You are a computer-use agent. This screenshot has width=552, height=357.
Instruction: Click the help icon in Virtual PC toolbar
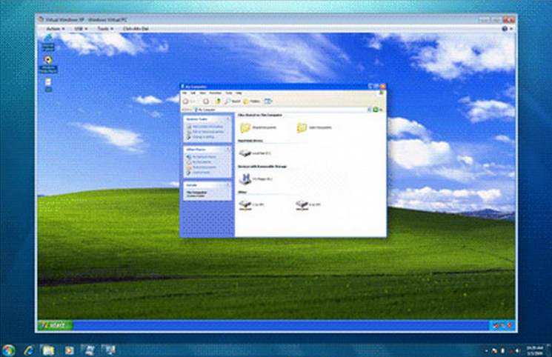coord(505,29)
